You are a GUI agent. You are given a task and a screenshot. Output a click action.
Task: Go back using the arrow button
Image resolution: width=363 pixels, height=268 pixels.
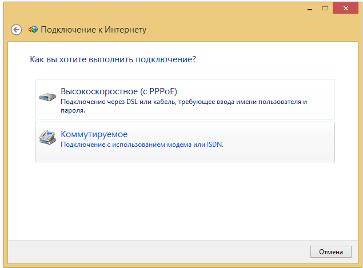[x=17, y=30]
